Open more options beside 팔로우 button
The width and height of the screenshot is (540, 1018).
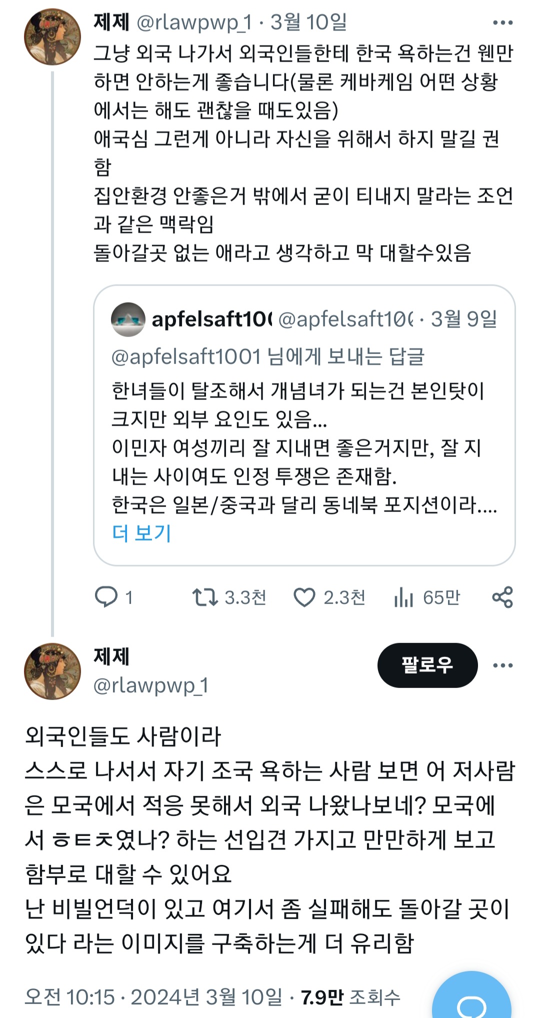tap(502, 665)
